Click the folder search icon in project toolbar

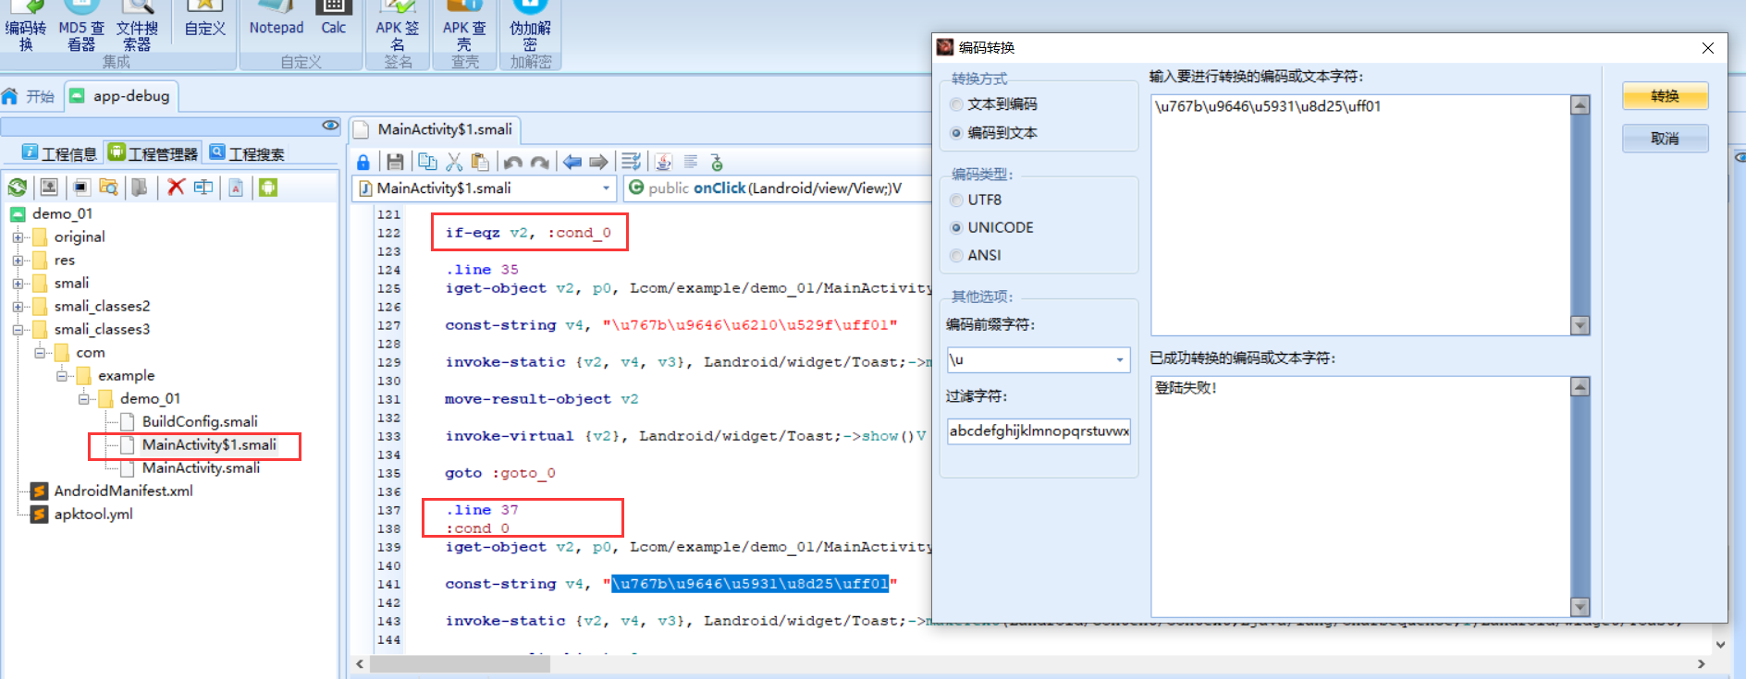(108, 188)
